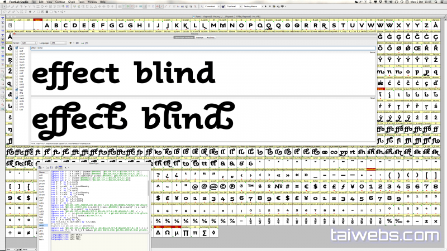This screenshot has width=447, height=251.
Task: Open the Glyph menu
Action: click(x=70, y=2)
